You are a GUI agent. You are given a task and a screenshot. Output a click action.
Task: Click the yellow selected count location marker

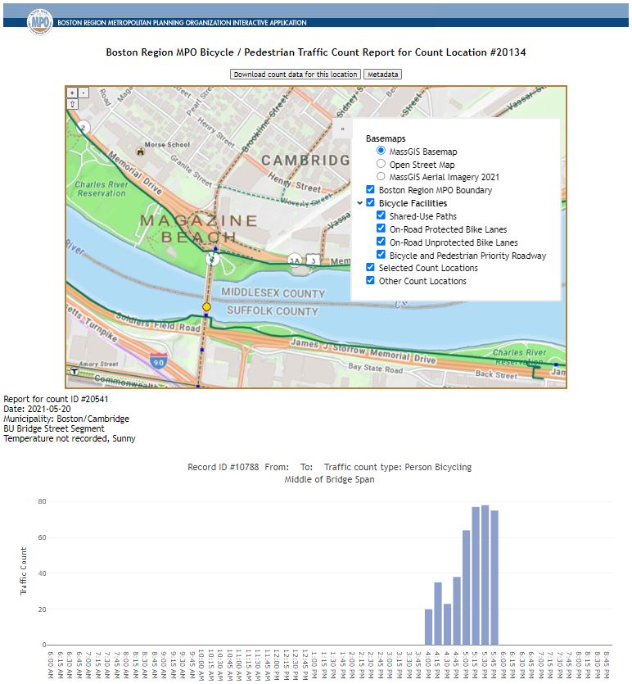tap(206, 306)
